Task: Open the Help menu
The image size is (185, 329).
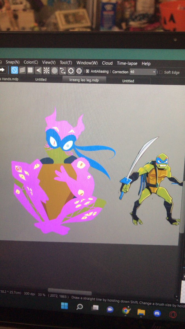Action: [146, 64]
